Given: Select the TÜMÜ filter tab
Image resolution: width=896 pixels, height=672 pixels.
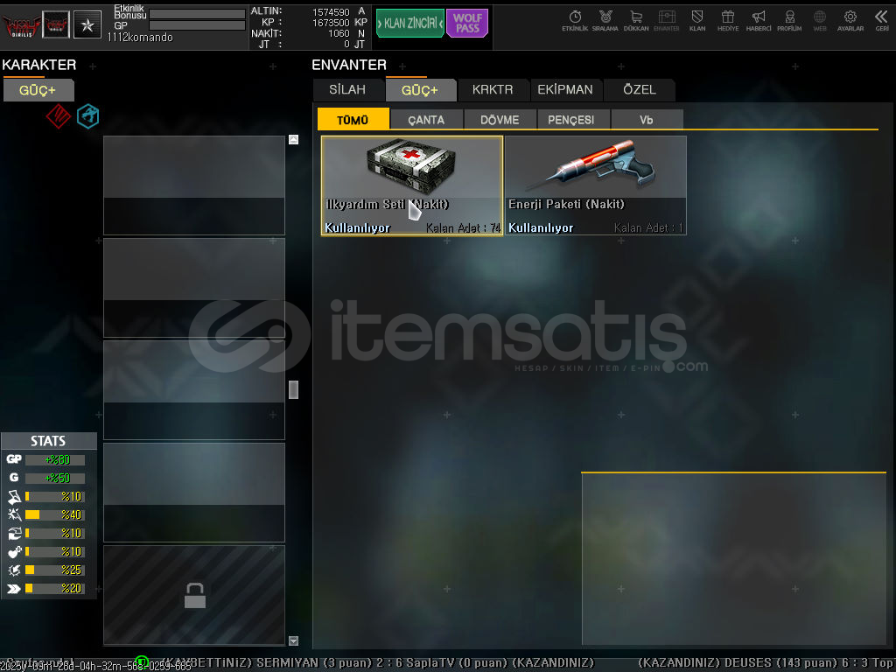Looking at the screenshot, I should (353, 119).
